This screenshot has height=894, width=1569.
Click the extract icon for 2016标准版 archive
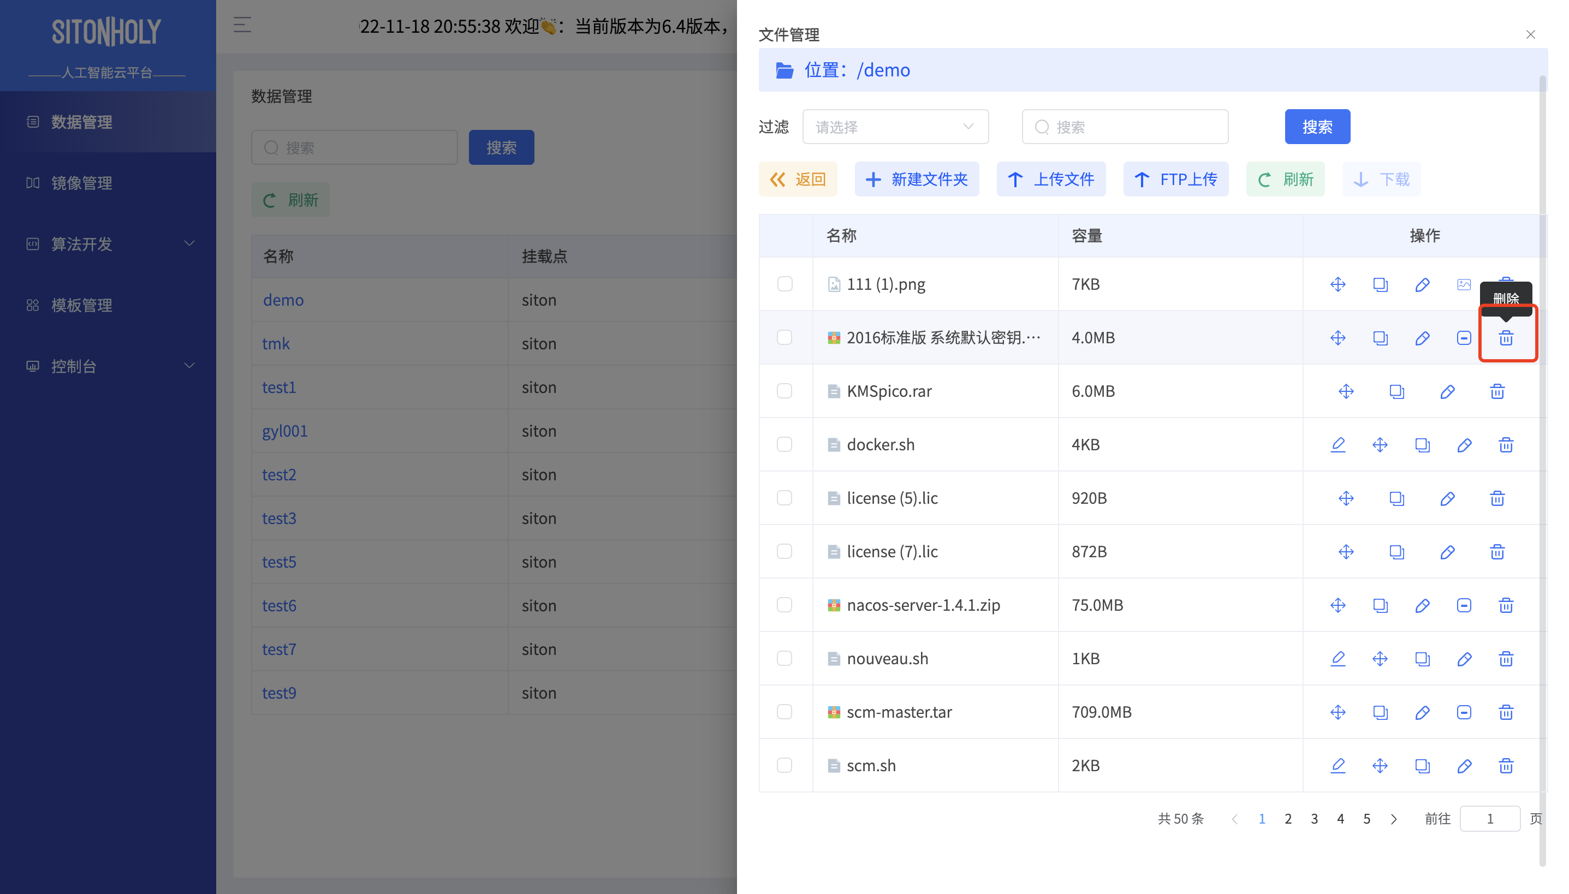(x=1464, y=338)
